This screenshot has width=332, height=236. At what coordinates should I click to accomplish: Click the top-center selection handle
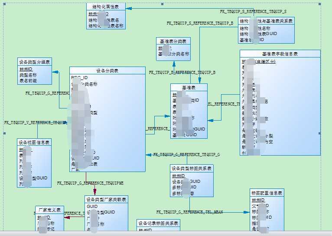click(x=163, y=4)
